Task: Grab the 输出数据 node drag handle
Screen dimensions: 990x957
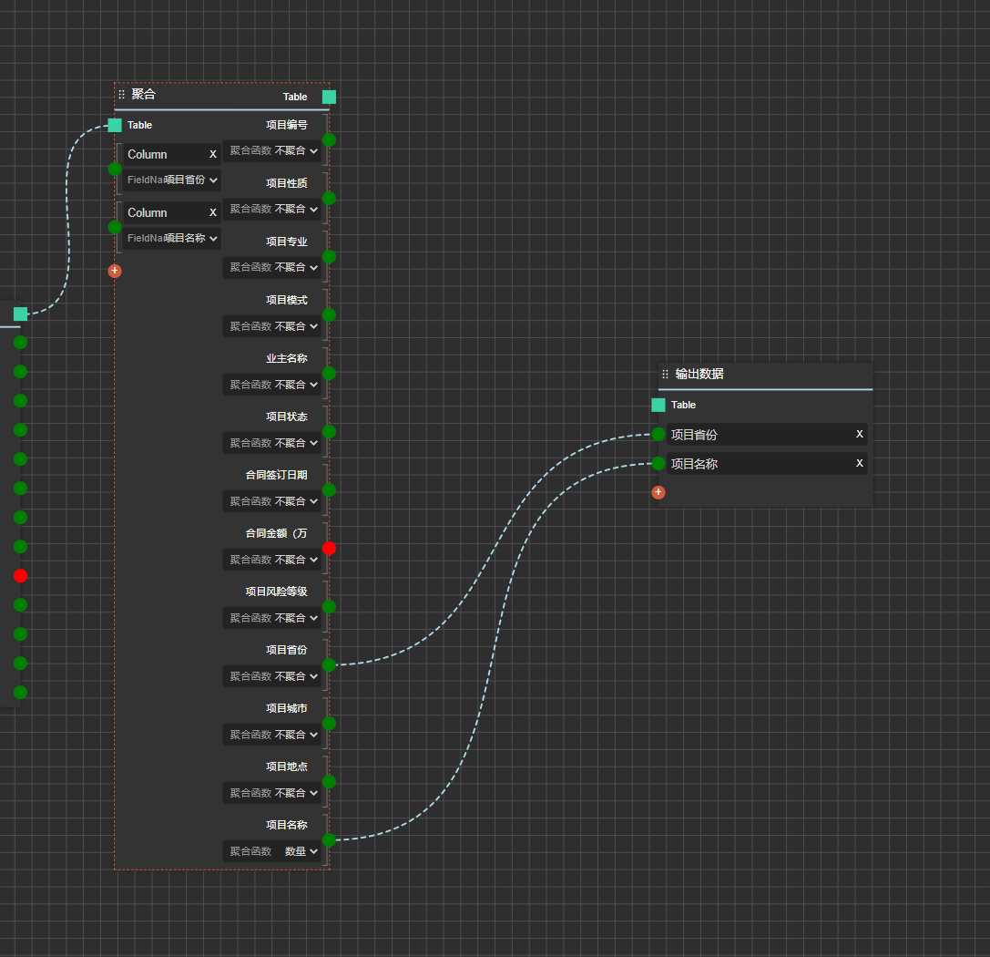Action: [665, 374]
